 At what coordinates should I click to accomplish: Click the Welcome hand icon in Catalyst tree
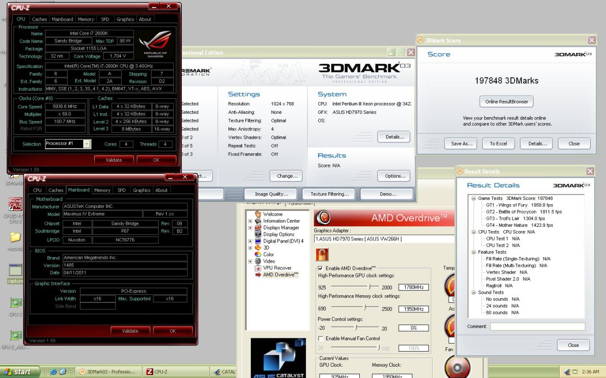(258, 214)
